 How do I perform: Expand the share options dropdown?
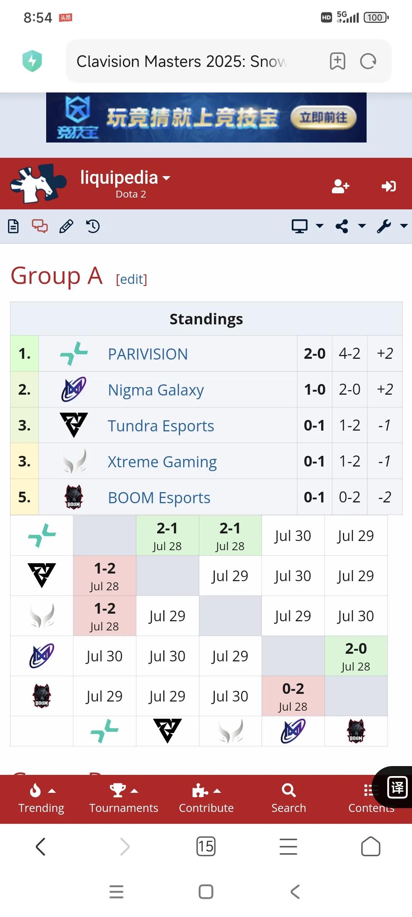pyautogui.click(x=351, y=226)
